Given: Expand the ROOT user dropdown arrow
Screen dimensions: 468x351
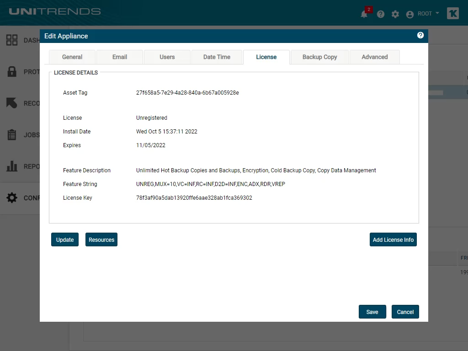Looking at the screenshot, I should [x=437, y=13].
